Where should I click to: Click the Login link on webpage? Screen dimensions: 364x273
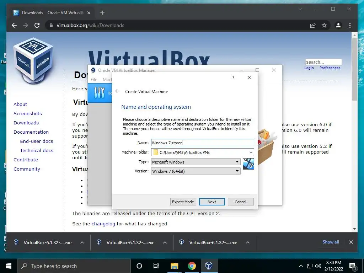[x=309, y=68]
